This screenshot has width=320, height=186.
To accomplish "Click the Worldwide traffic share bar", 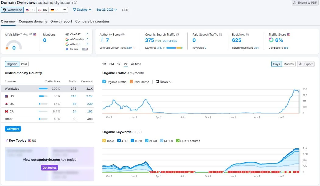I will pyautogui.click(x=43, y=89).
